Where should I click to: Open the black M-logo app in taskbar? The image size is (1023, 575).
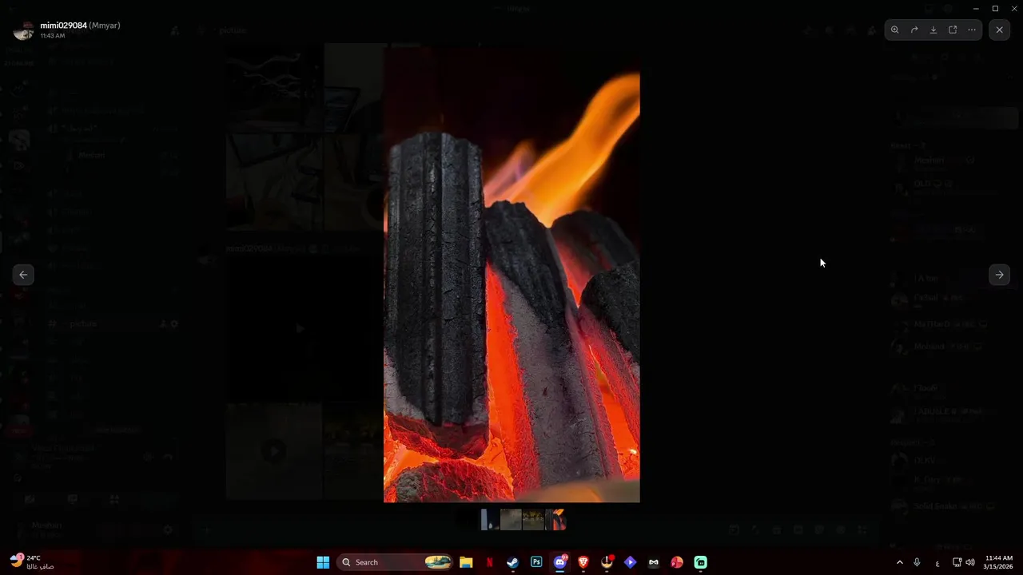[654, 562]
